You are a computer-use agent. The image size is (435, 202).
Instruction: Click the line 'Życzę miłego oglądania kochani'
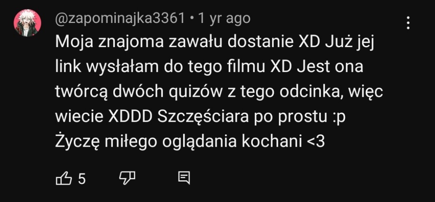(190, 141)
